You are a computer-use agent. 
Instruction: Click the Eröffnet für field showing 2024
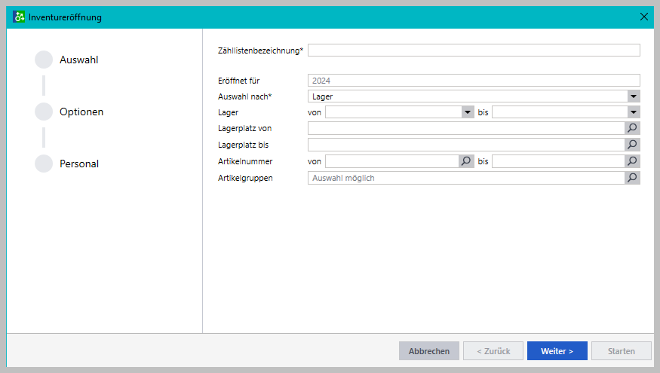(x=474, y=81)
